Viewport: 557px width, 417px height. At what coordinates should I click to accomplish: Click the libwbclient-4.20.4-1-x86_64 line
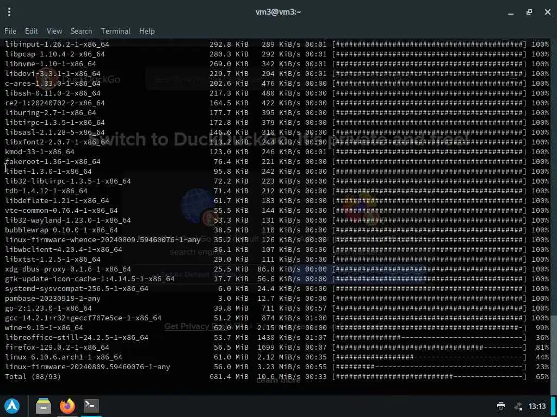click(x=277, y=250)
